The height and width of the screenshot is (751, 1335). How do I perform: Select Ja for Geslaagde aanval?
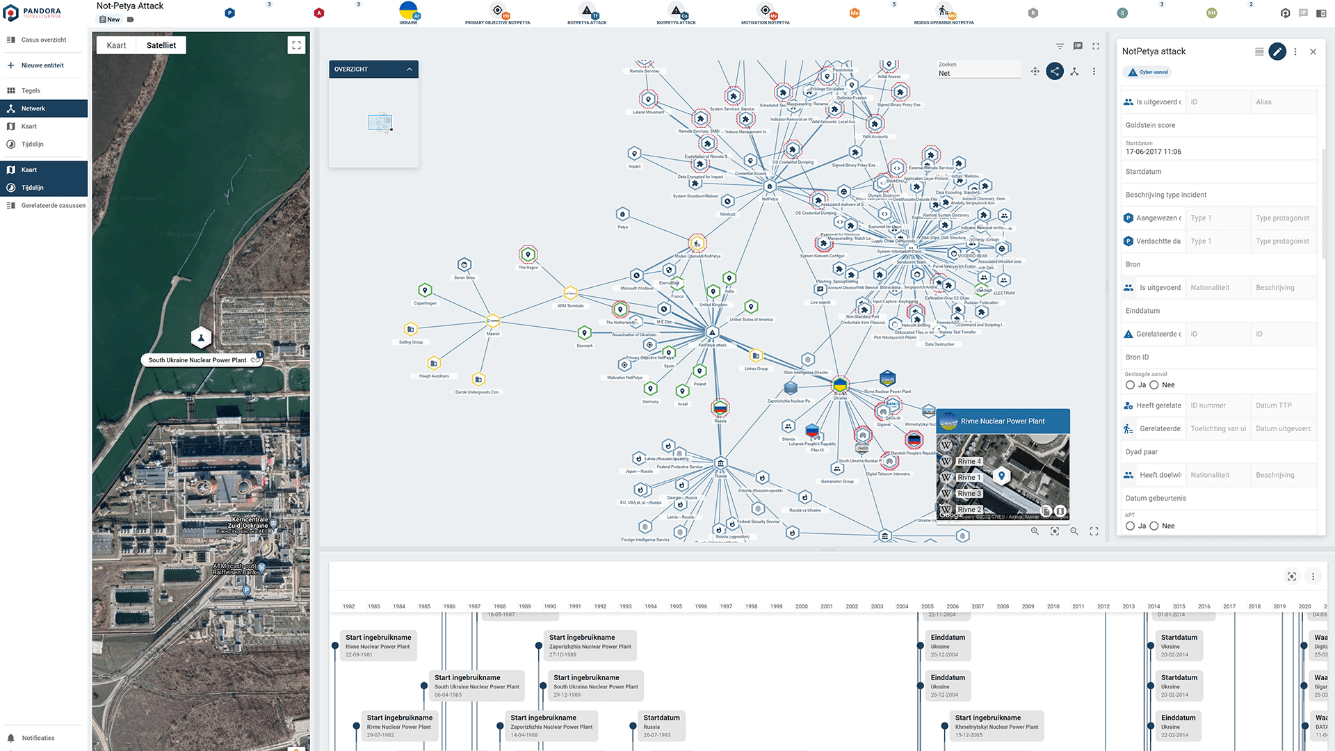(x=1130, y=385)
